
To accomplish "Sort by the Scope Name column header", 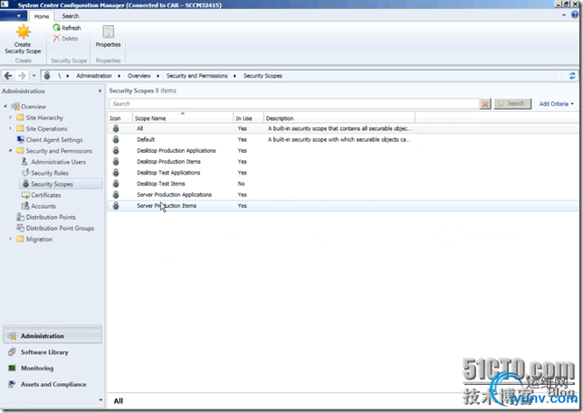I will pyautogui.click(x=183, y=118).
